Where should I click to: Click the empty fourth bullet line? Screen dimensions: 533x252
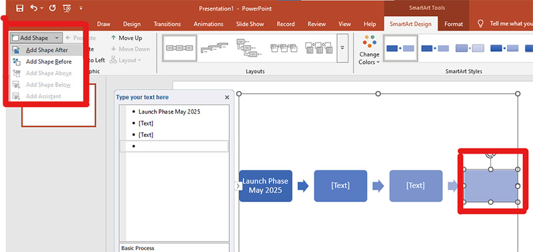174,146
